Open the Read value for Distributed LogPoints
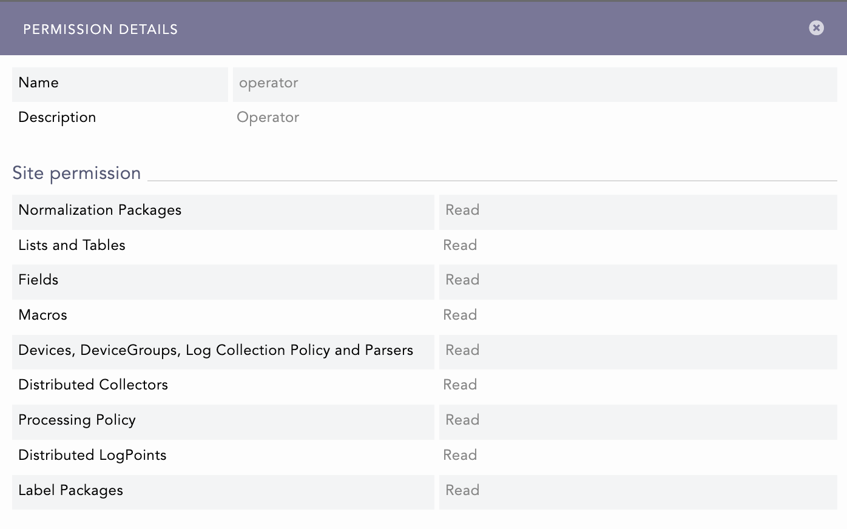The image size is (847, 529). click(637, 456)
